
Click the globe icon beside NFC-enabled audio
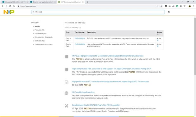pyautogui.click(x=66, y=93)
